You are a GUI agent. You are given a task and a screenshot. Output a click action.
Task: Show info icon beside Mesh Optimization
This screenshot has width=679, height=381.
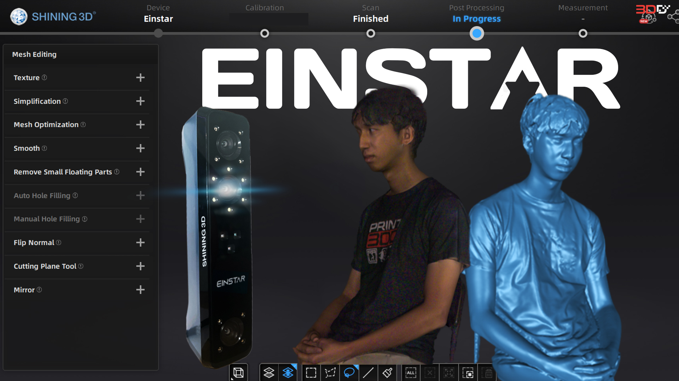[x=83, y=125]
